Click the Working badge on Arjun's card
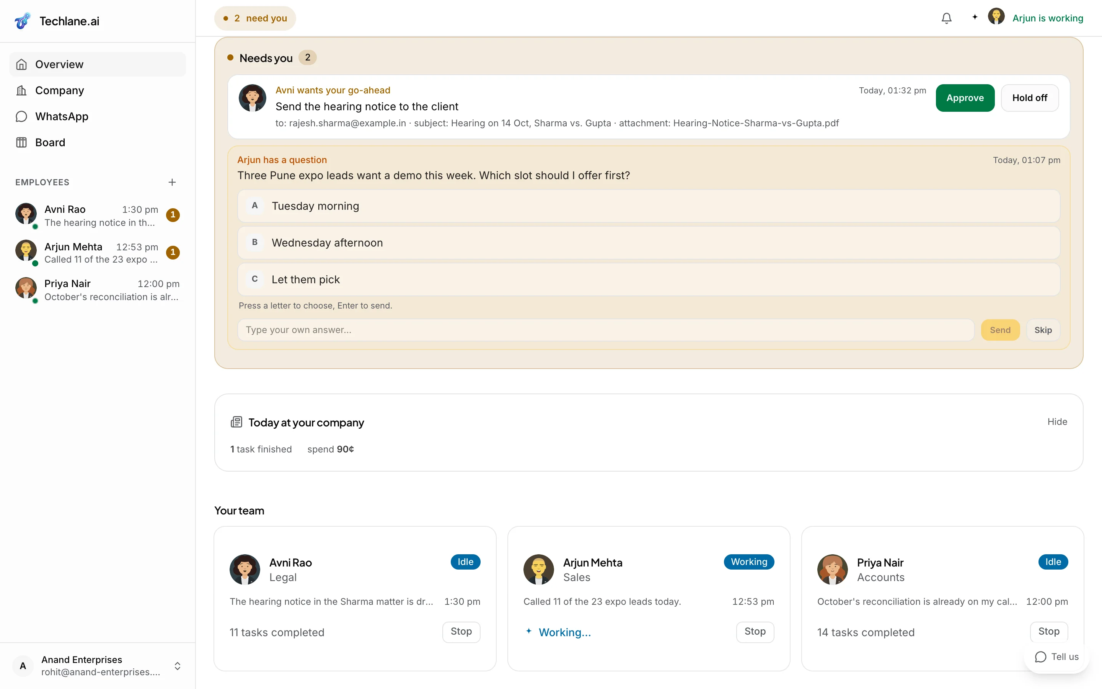This screenshot has width=1102, height=689. [749, 562]
